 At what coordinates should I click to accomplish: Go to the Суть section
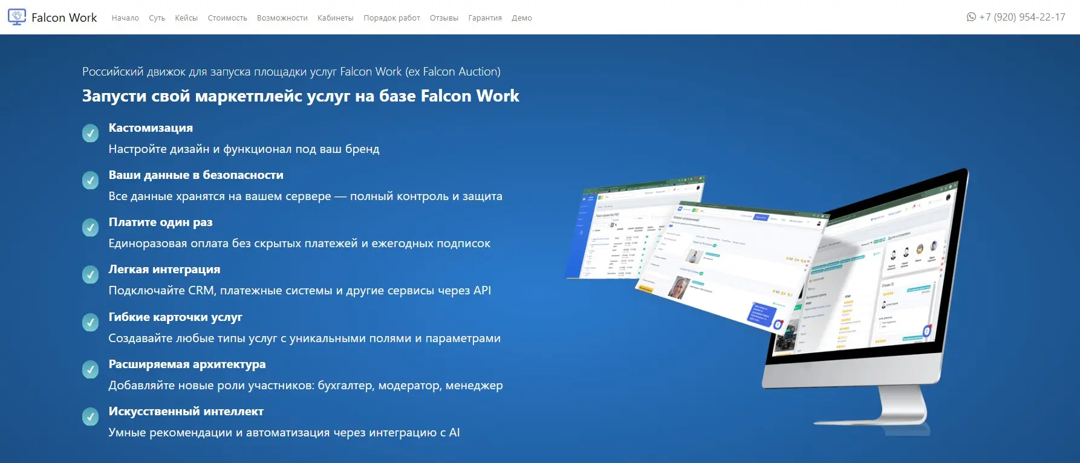[x=157, y=18]
